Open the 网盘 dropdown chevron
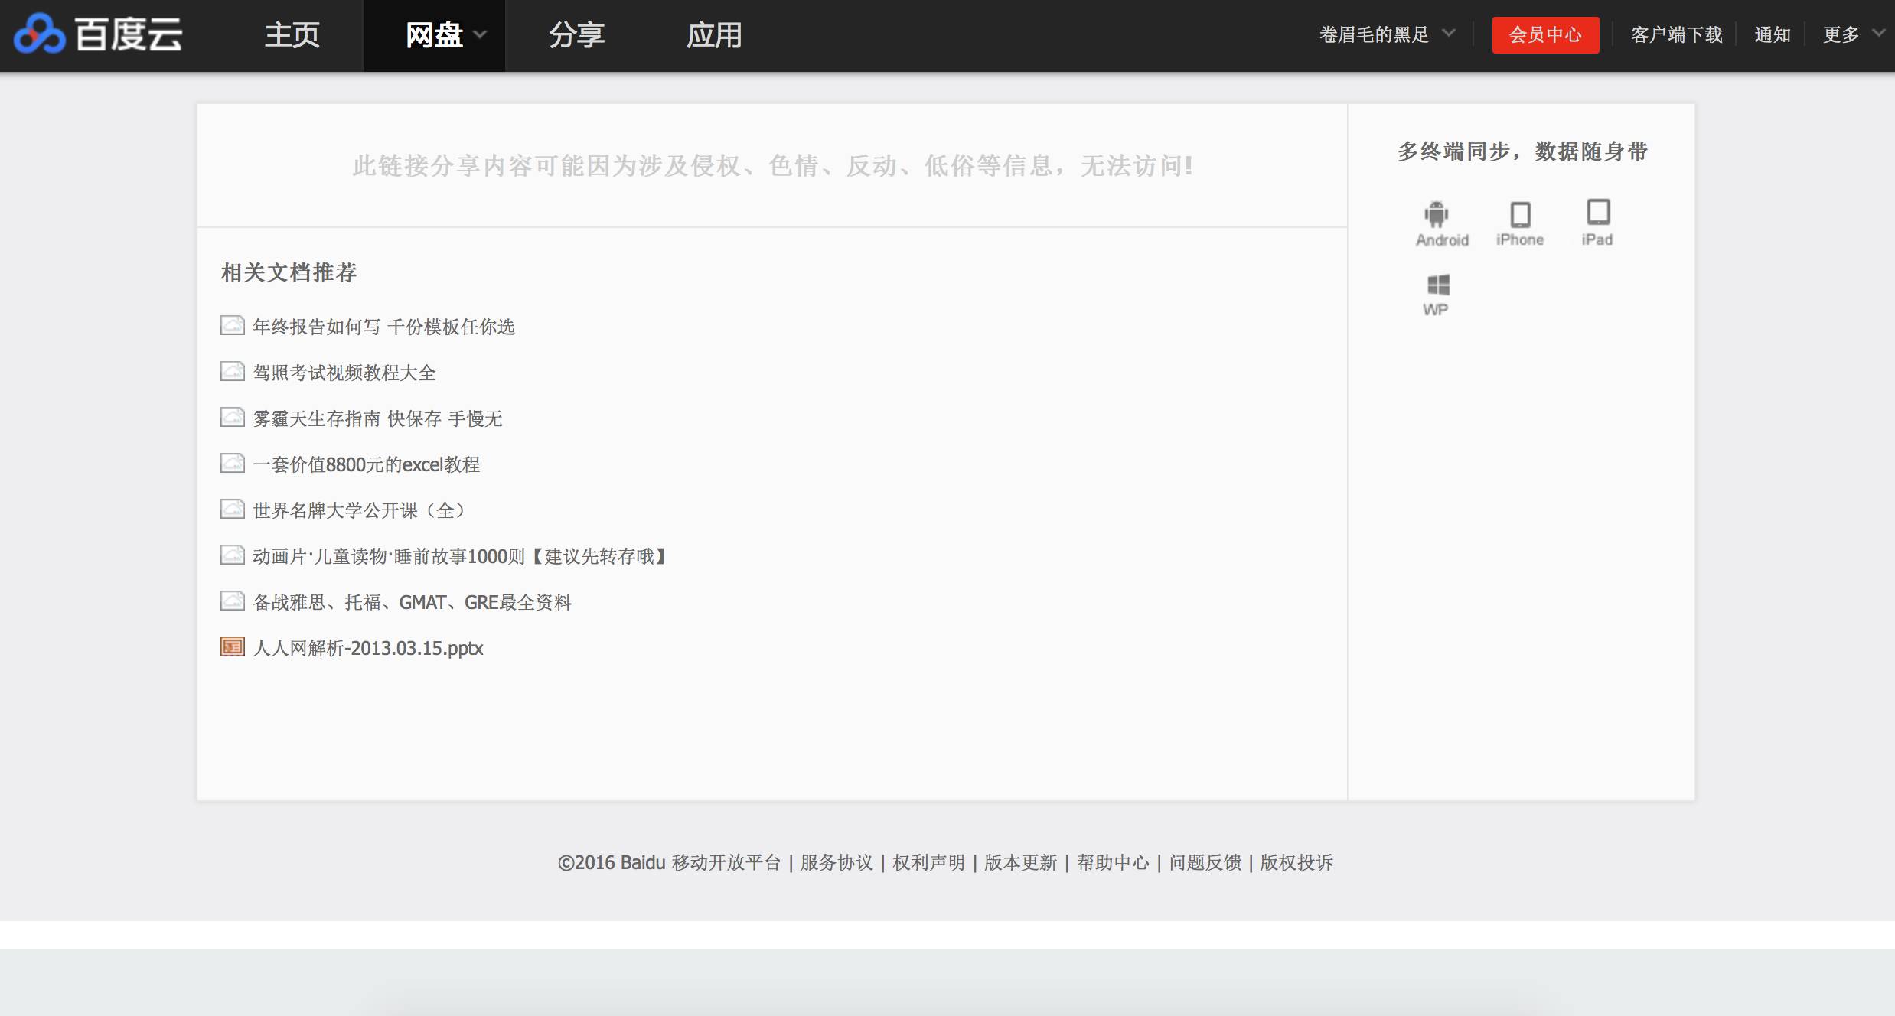The image size is (1895, 1016). point(481,35)
